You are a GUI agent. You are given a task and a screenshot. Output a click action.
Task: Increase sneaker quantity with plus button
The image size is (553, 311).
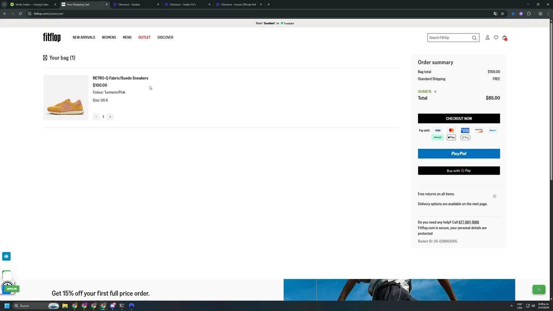[110, 117]
